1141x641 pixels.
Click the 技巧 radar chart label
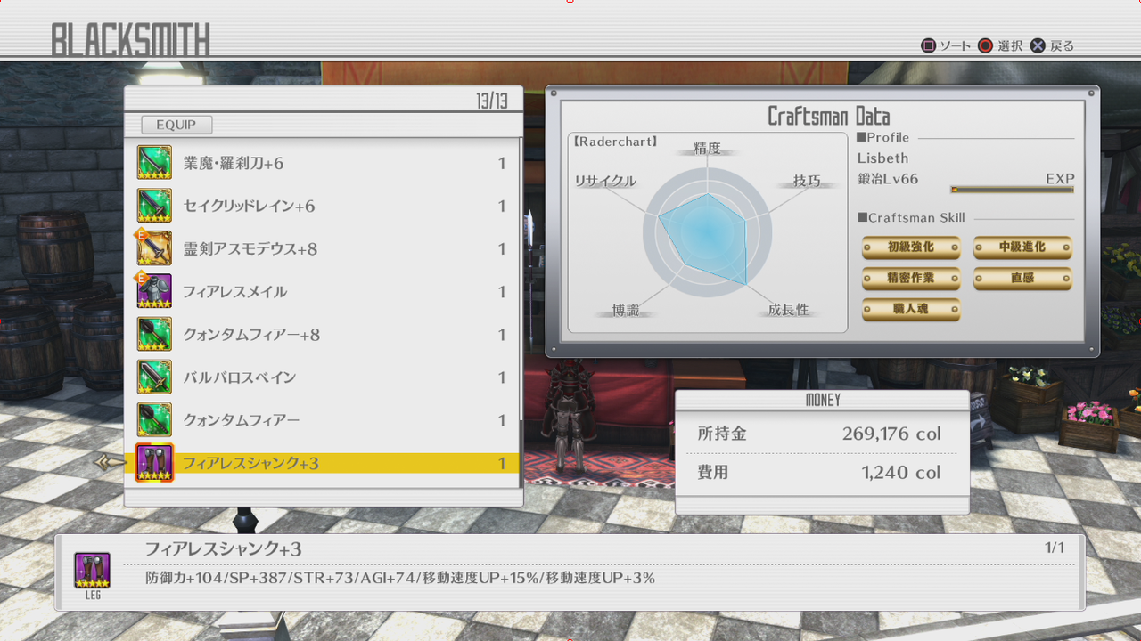pos(807,181)
